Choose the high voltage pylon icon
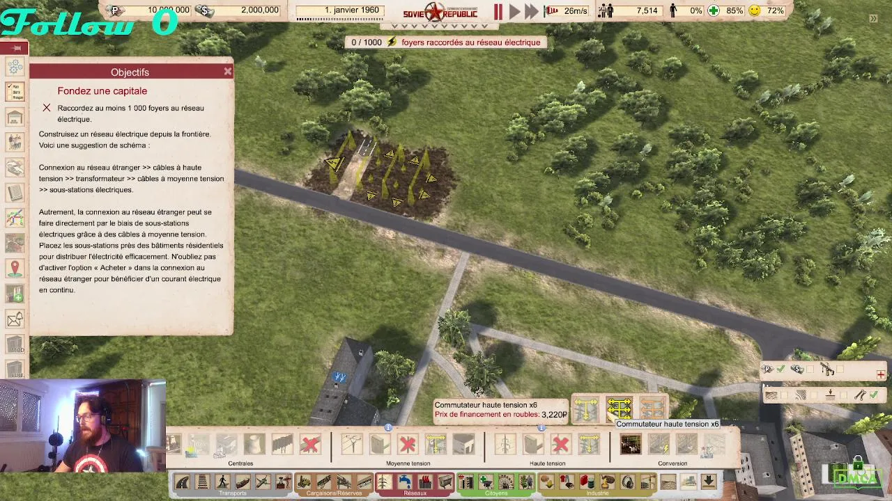This screenshot has height=501, width=892. click(505, 444)
